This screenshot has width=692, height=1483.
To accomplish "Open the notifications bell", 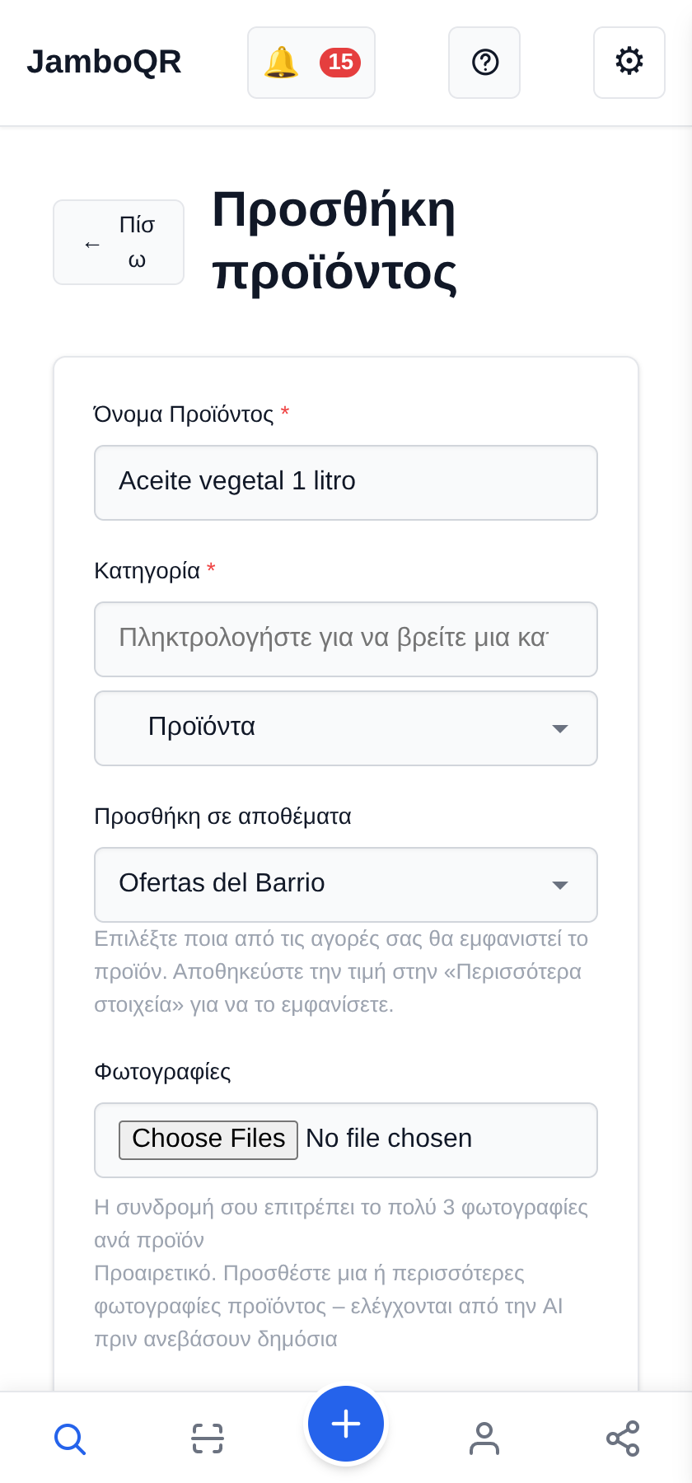I will coord(311,63).
